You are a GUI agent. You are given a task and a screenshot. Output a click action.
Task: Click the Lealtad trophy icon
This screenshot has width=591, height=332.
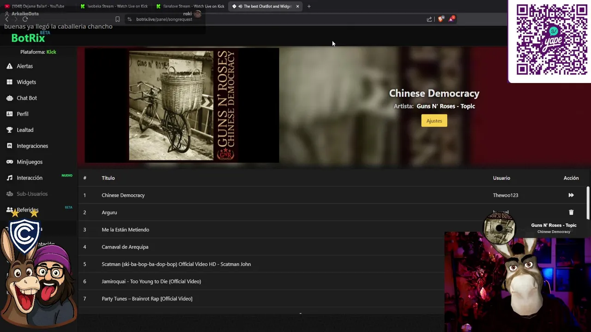(x=9, y=130)
